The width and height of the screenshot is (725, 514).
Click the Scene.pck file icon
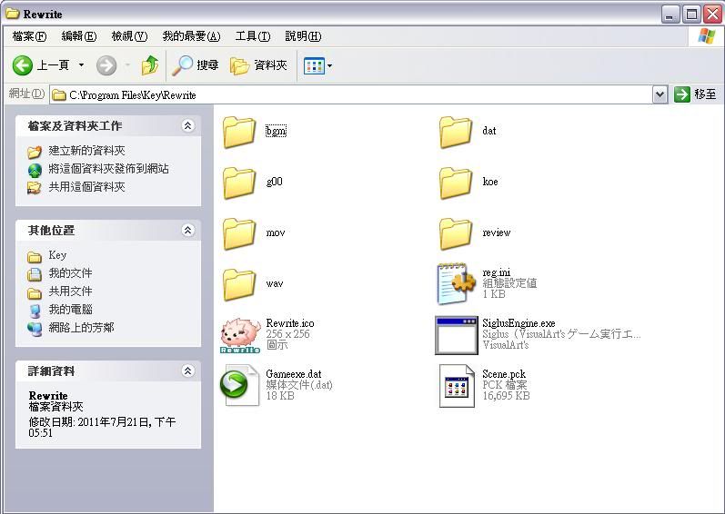coord(456,385)
